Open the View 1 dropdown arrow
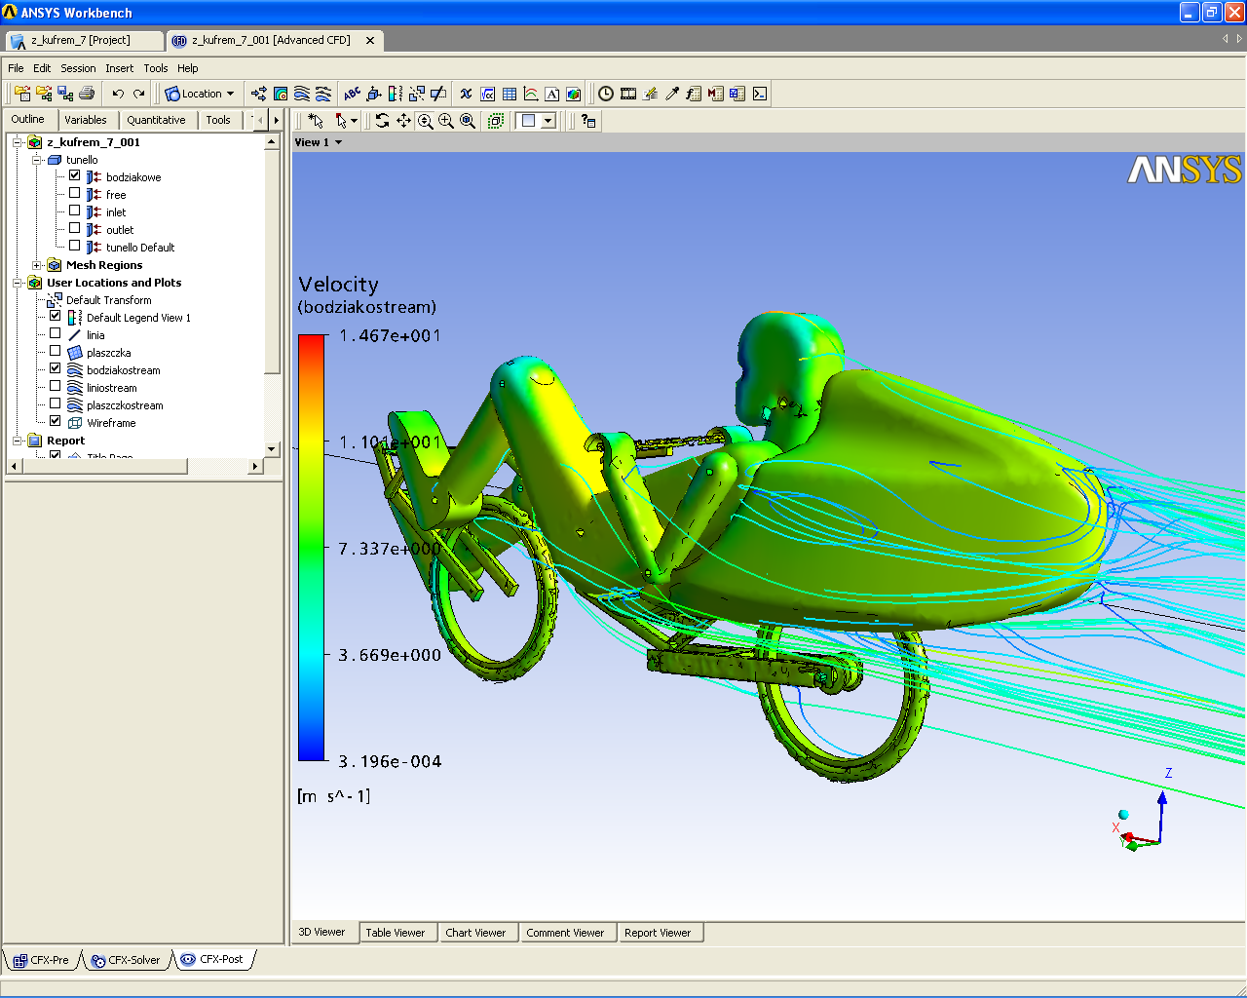Screen dimensions: 1247x998 [x=338, y=142]
